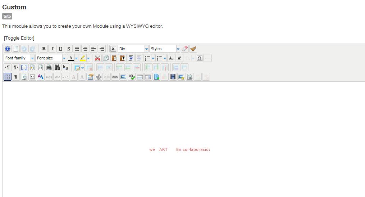This screenshot has width=365, height=197.
Task: Open the text color picker arrow
Action: pyautogui.click(x=76, y=58)
